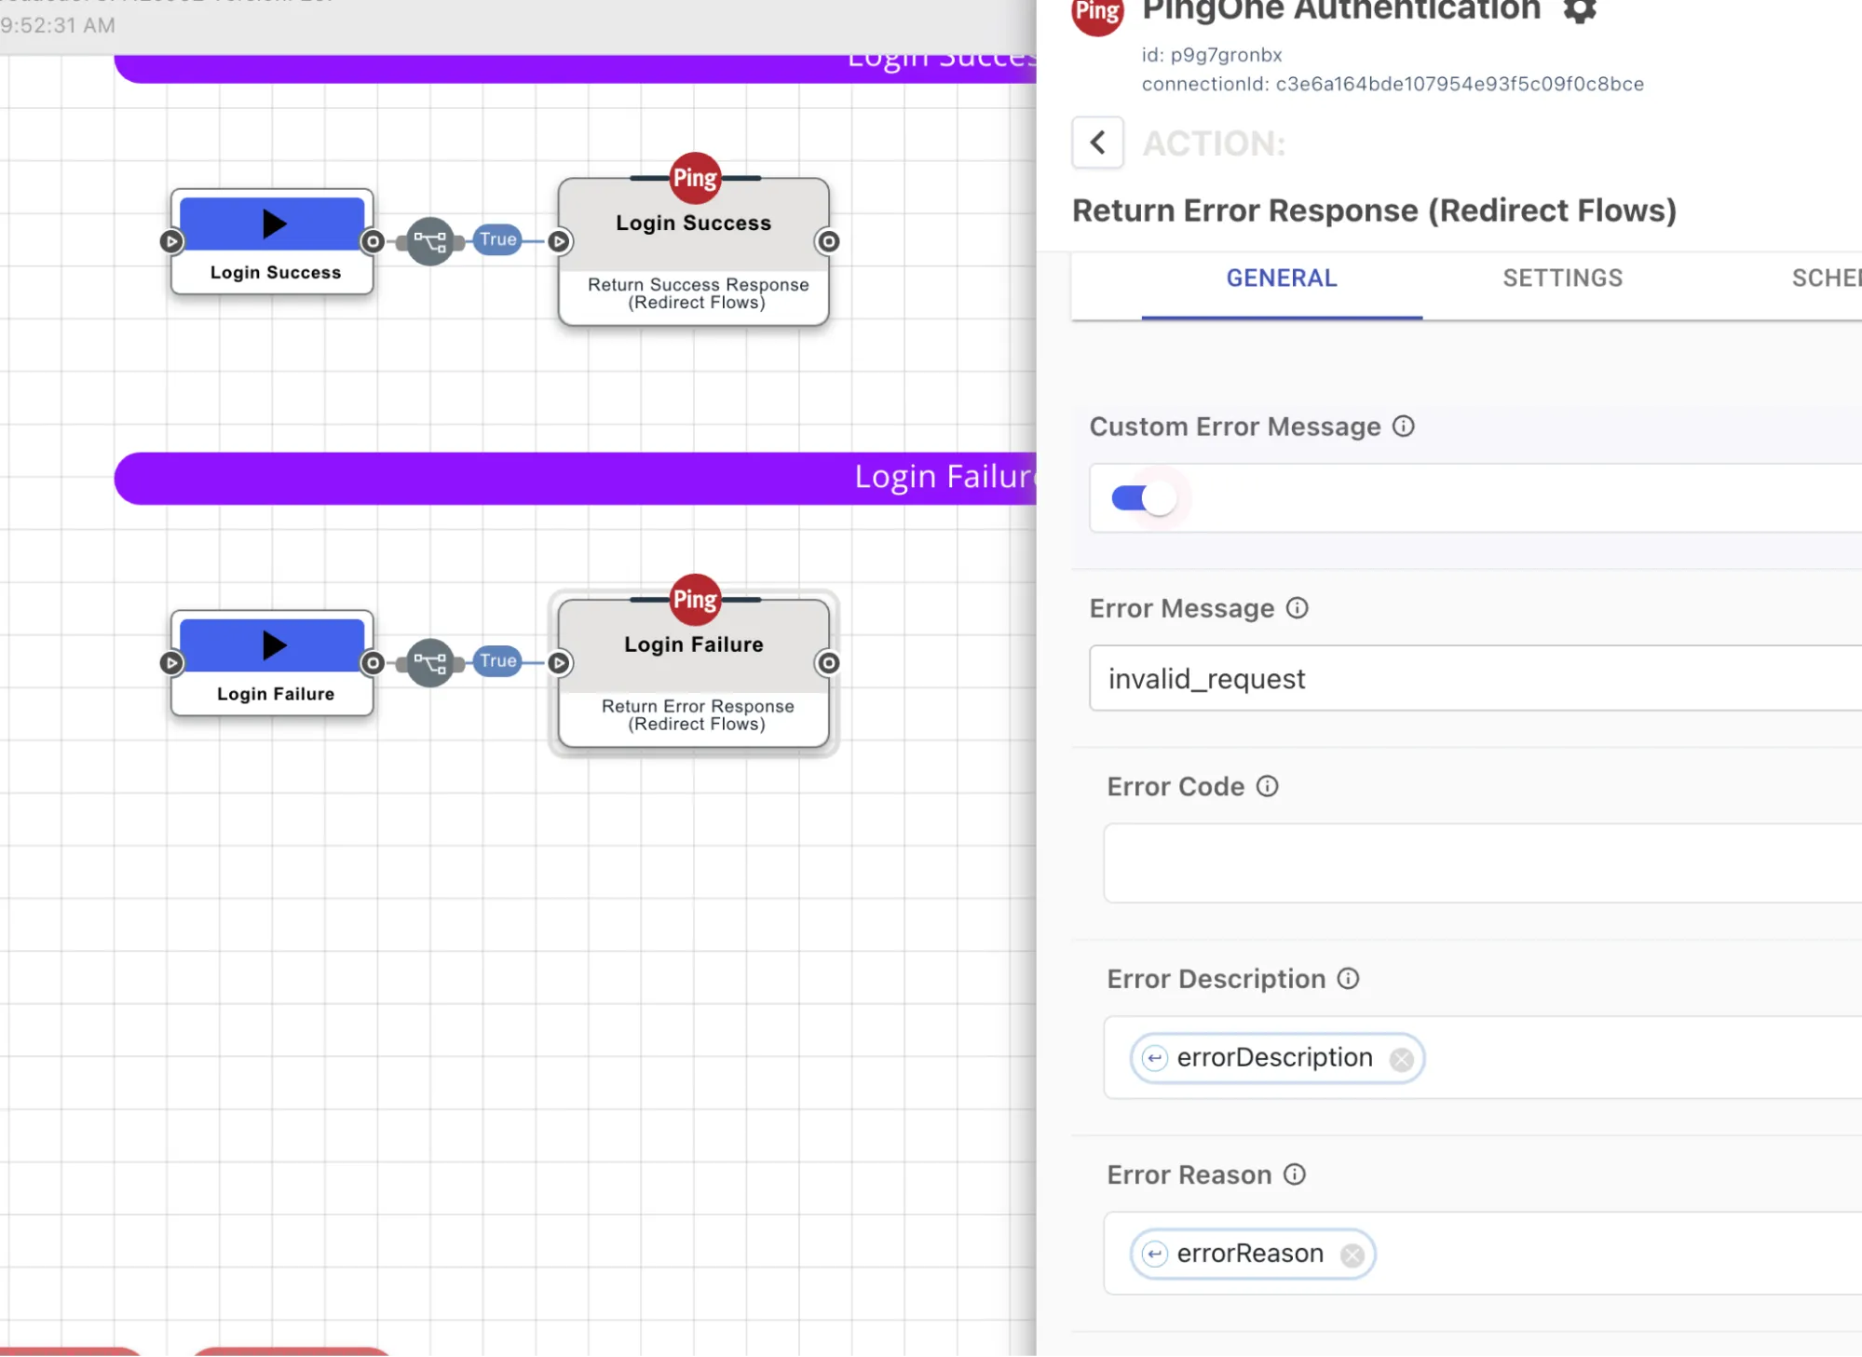Switch to the SETTINGS tab

[1562, 278]
